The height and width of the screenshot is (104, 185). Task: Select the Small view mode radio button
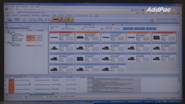114,29
